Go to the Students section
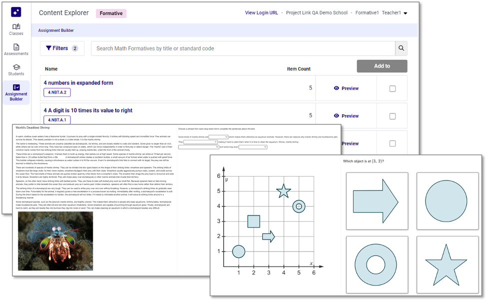489x302 pixels. (x=16, y=70)
